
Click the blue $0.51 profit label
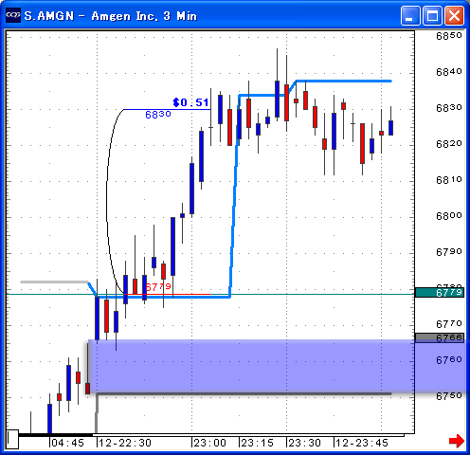[x=190, y=102]
